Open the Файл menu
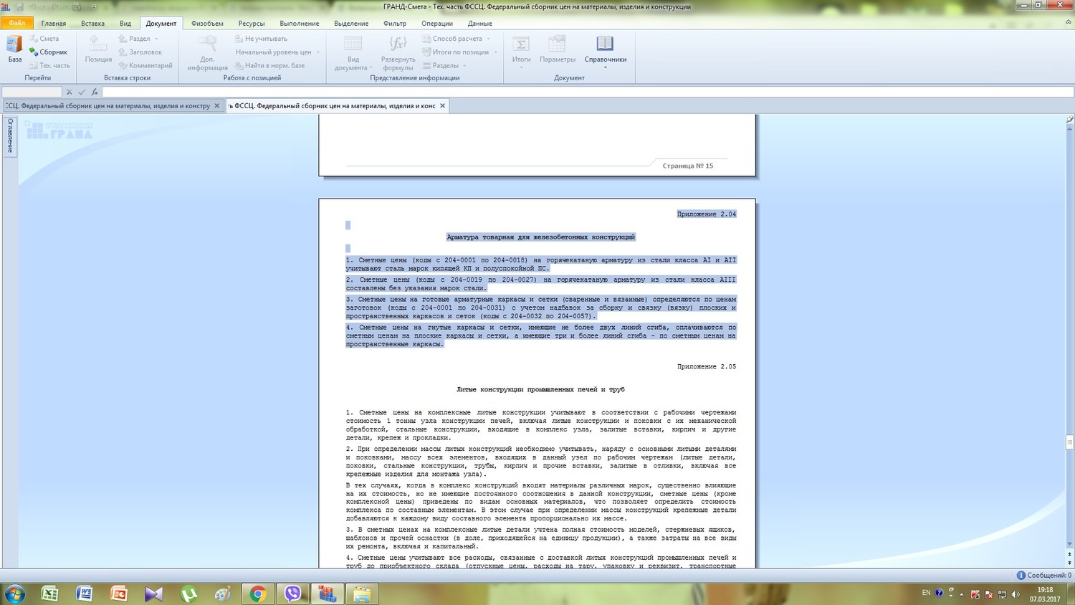The image size is (1075, 605). (16, 23)
